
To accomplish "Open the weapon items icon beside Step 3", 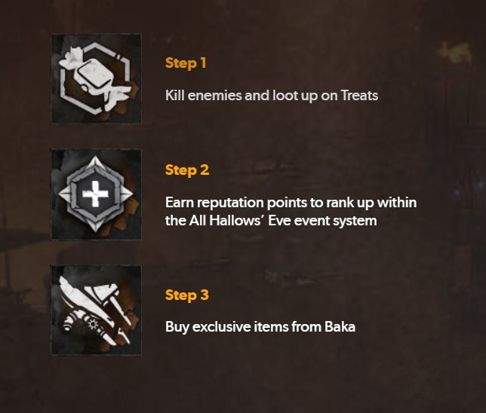I will click(95, 310).
